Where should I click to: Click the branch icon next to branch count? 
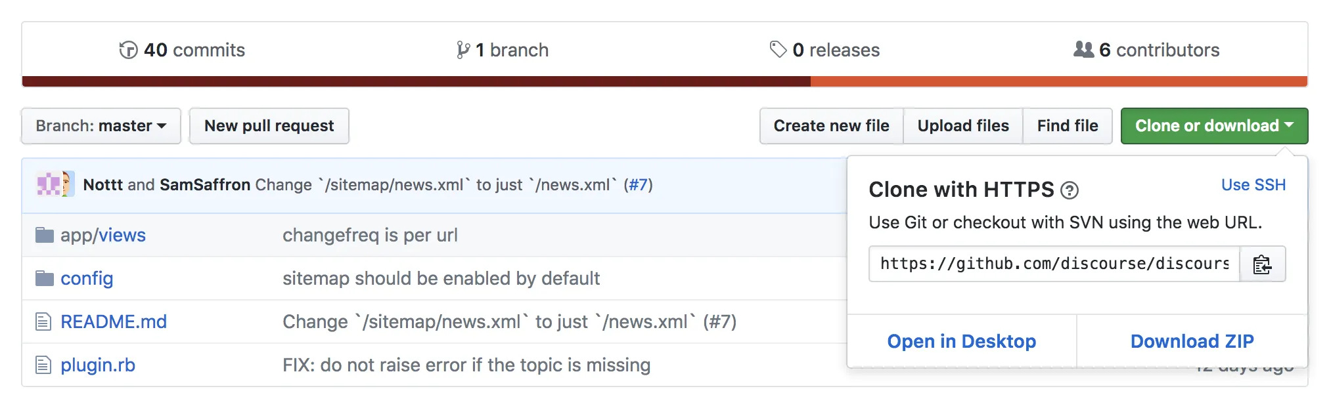tap(464, 49)
